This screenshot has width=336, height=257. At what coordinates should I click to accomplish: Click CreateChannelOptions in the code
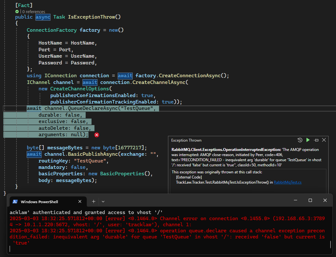[x=80, y=89]
